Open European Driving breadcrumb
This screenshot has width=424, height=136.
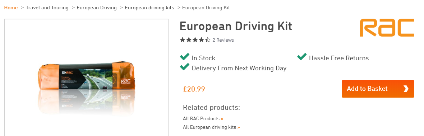pyautogui.click(x=97, y=8)
